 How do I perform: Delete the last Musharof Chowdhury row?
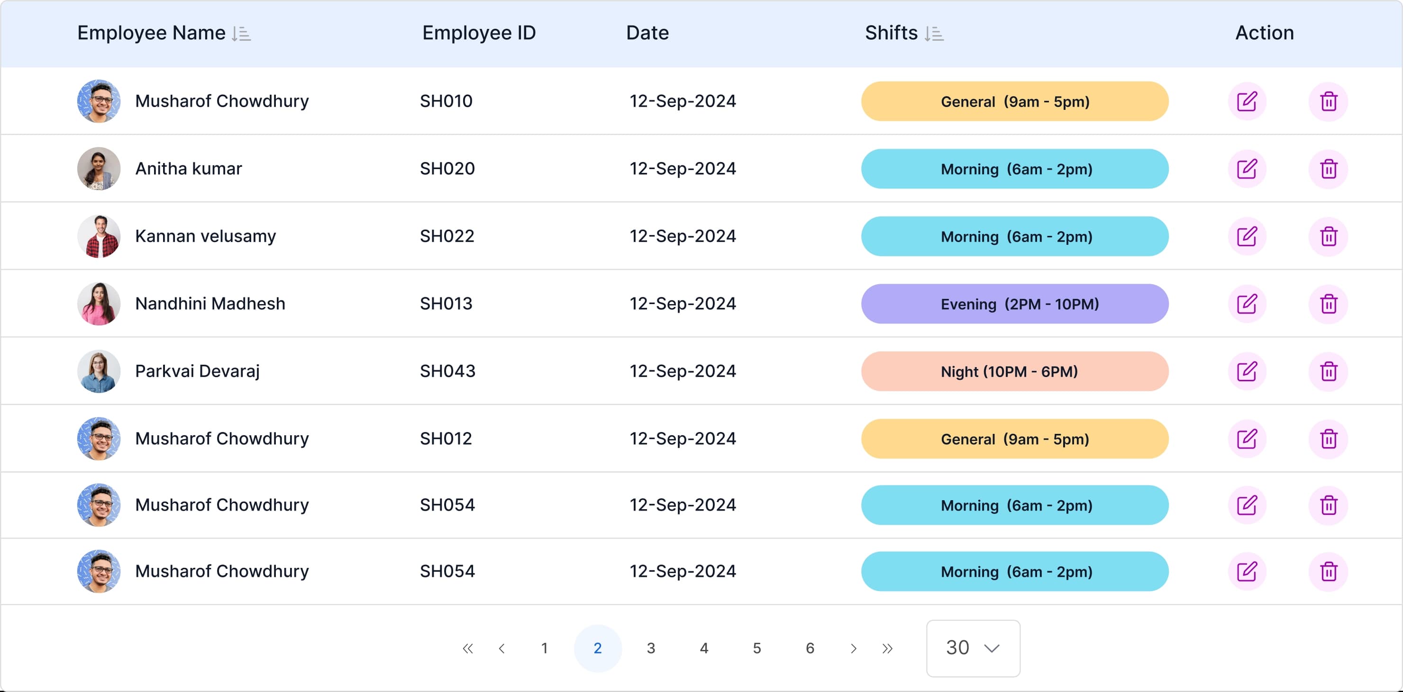[1329, 571]
